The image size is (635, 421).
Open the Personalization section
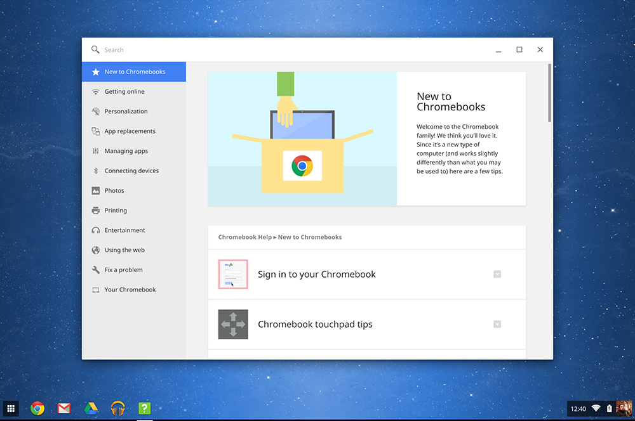click(x=134, y=111)
